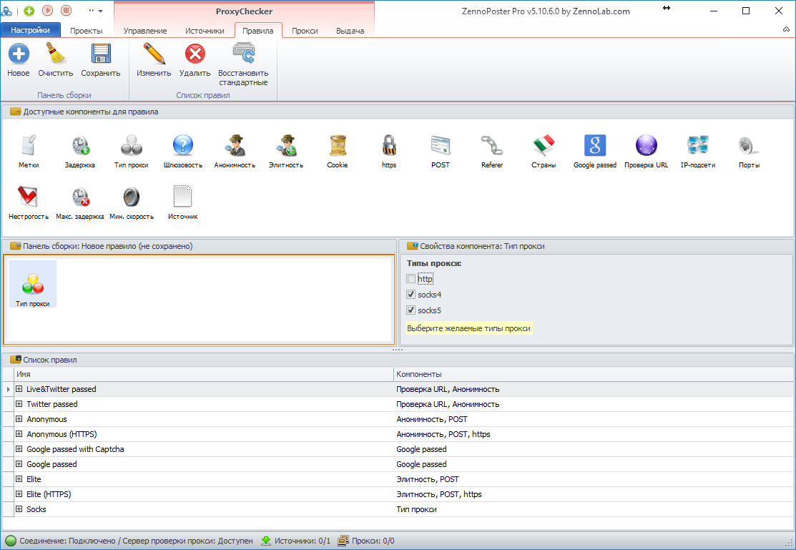Viewport: 796px width, 550px height.
Task: Select the Google passed rule name
Action: click(x=51, y=464)
